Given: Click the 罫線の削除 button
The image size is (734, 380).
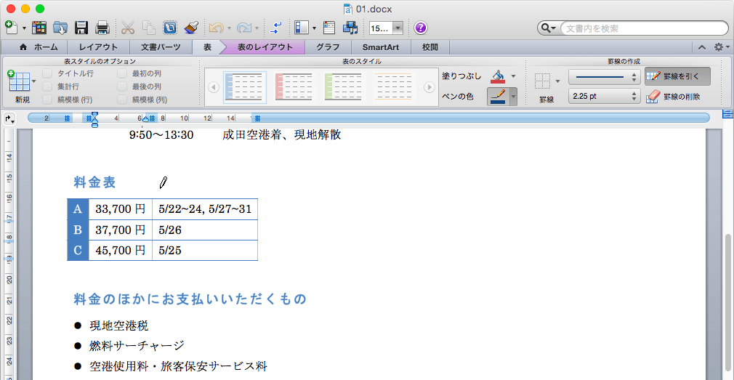Looking at the screenshot, I should pos(674,97).
